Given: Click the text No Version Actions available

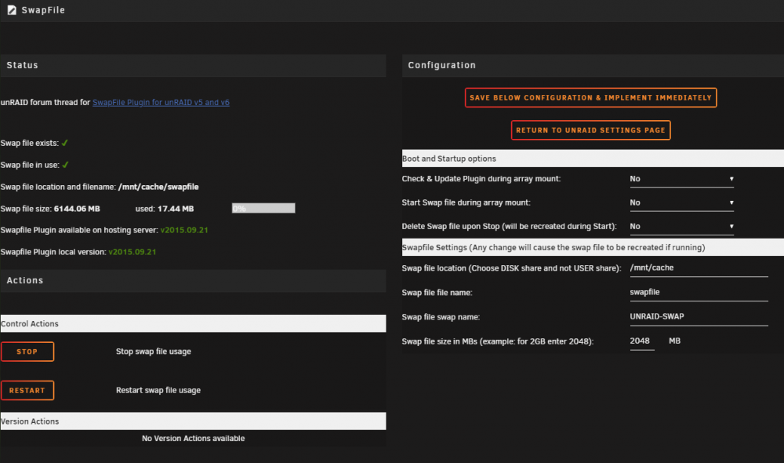Looking at the screenshot, I should point(194,439).
